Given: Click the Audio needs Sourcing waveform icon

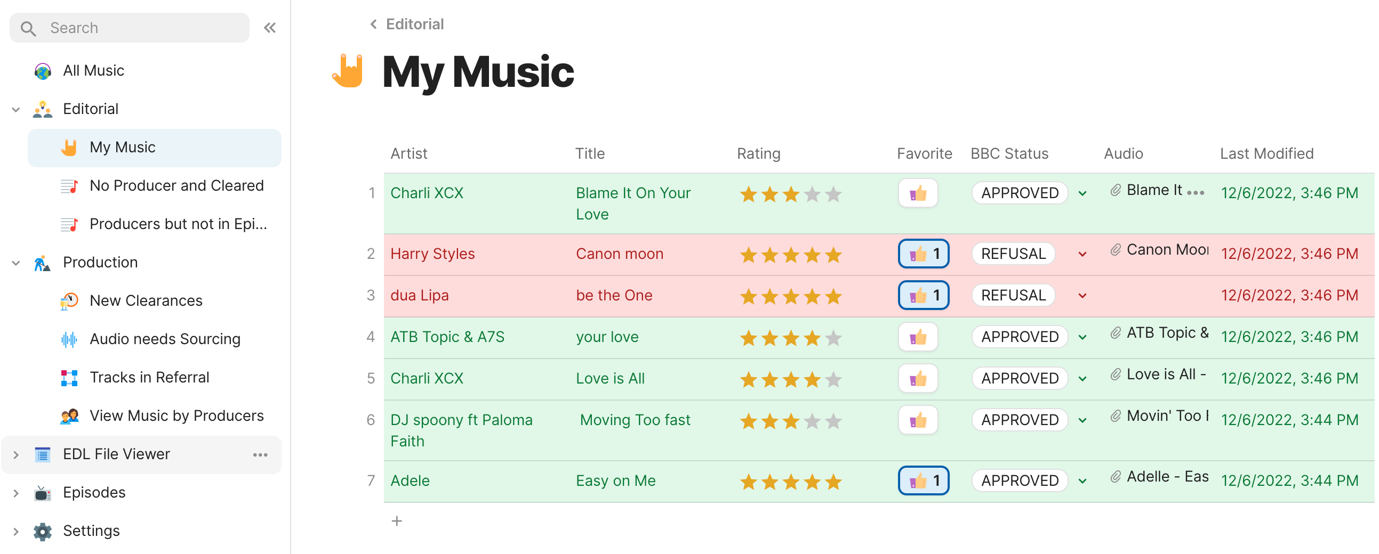Looking at the screenshot, I should (69, 339).
